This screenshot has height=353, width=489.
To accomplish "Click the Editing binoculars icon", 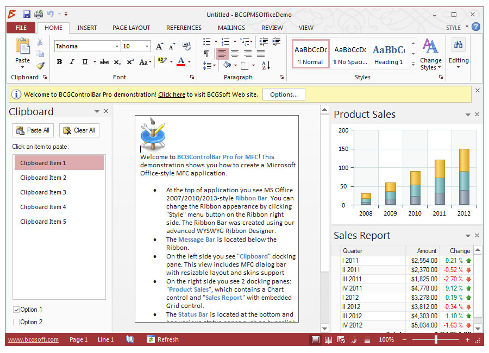I will tap(458, 45).
